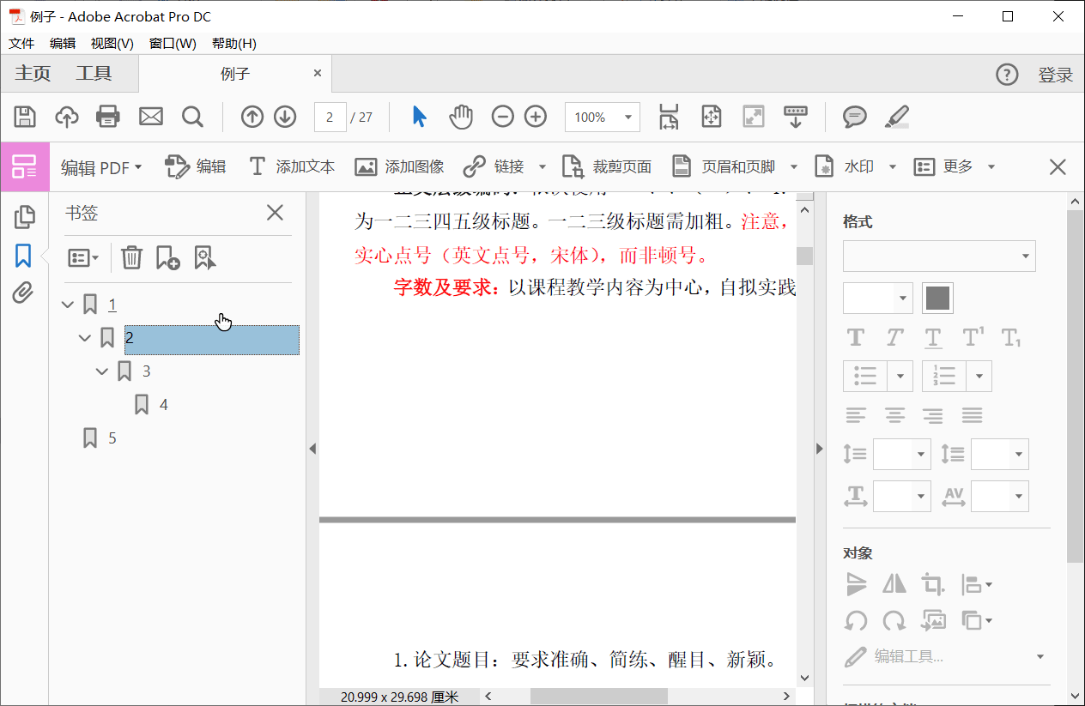Add a new bookmark icon
The width and height of the screenshot is (1085, 706).
(x=167, y=257)
